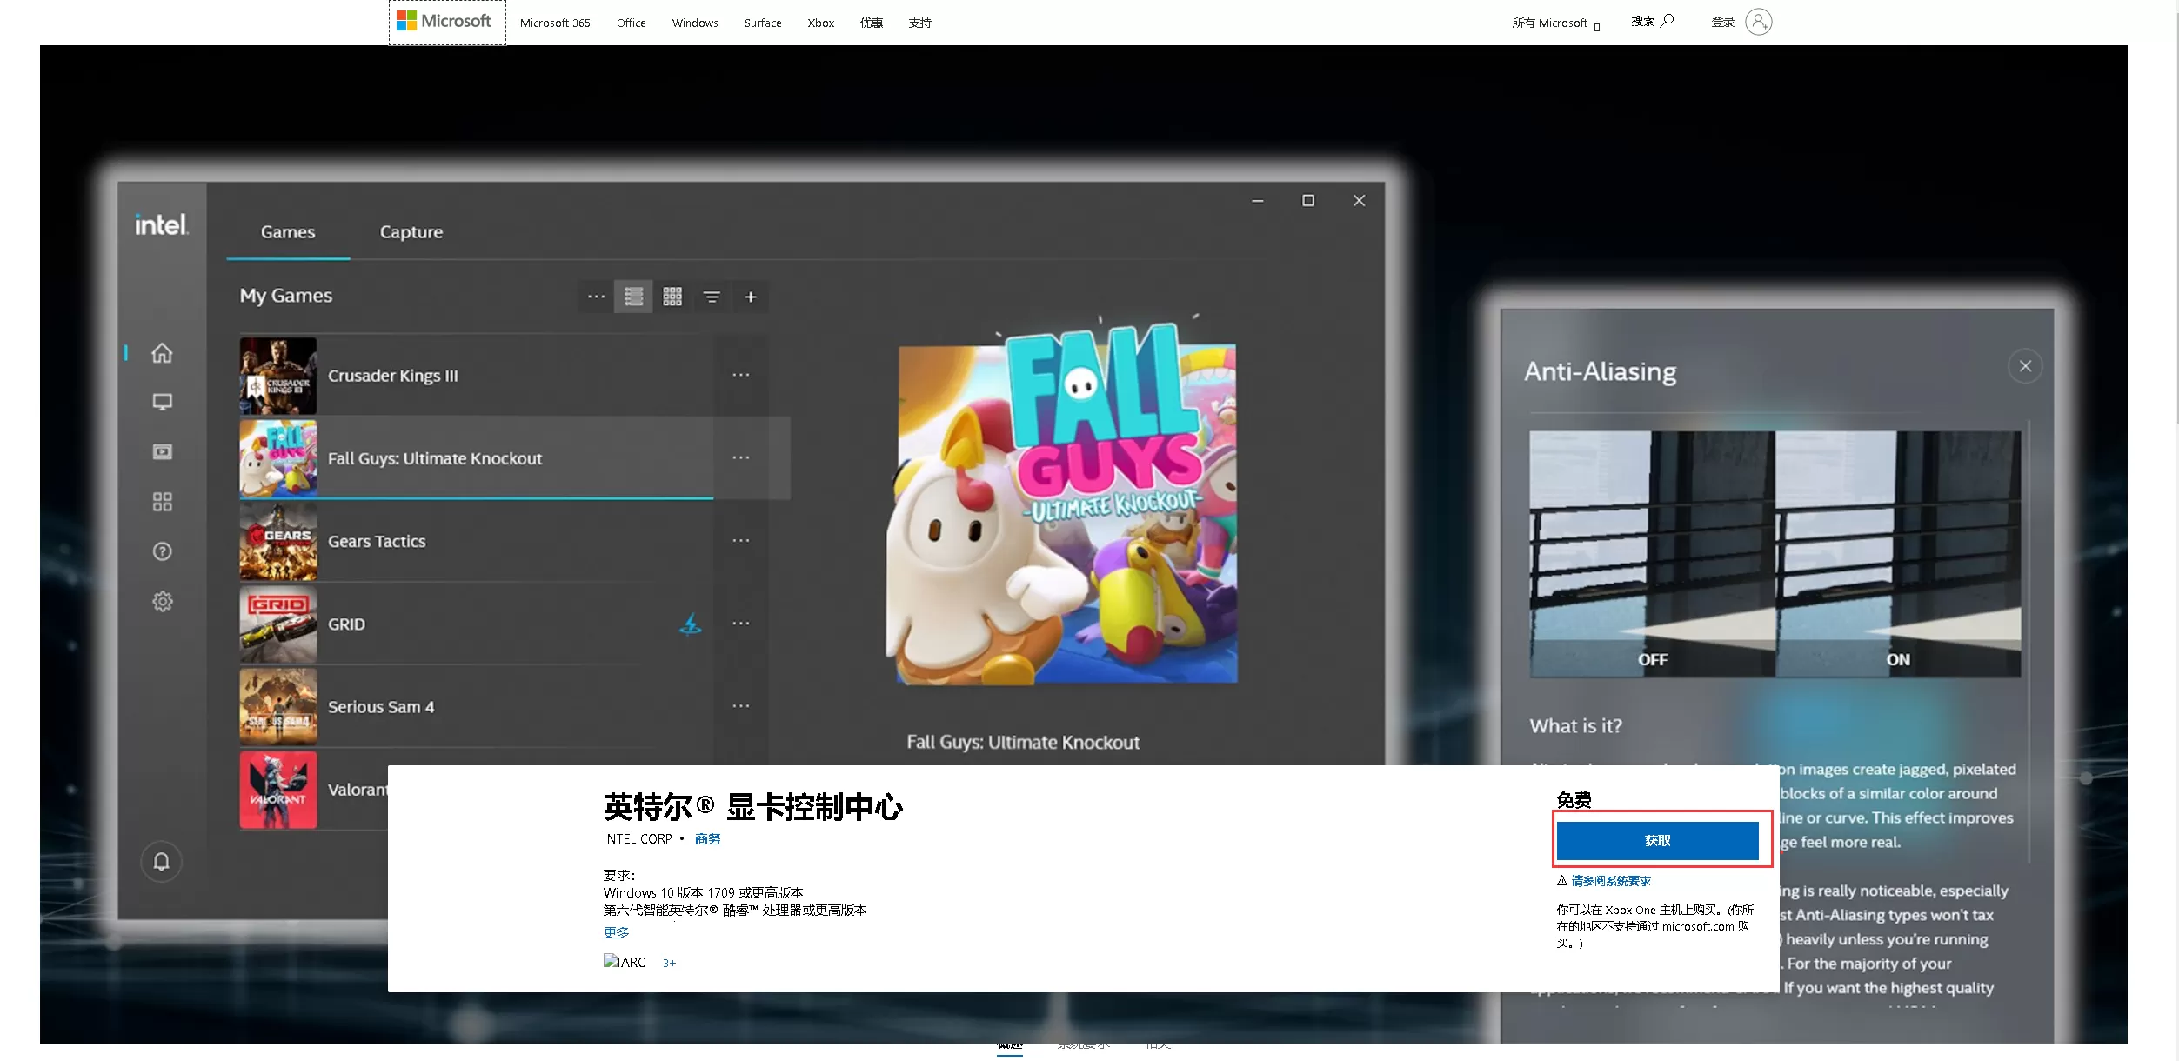The image size is (2179, 1061).
Task: Open the search magnifier icon
Action: point(1667,21)
